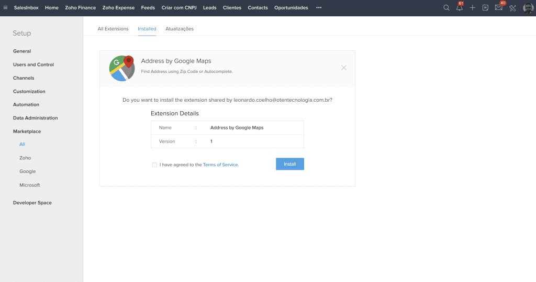This screenshot has width=536, height=282.
Task: Expand the Users and Control section
Action: 33,64
